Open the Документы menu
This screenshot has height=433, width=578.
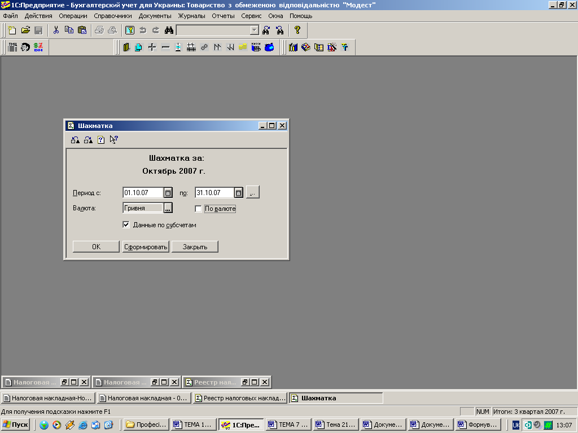(x=155, y=16)
